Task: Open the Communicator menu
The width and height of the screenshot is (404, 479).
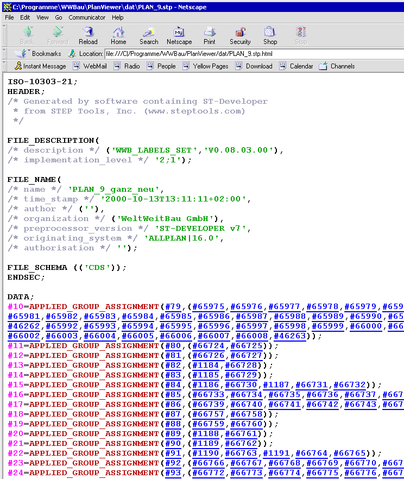Action: 87,17
